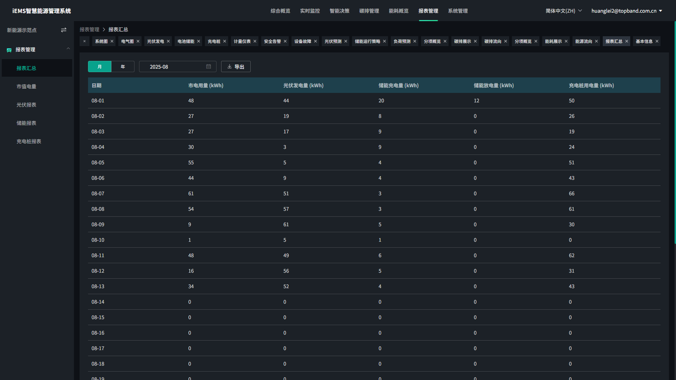Open 碳排管理 in top navigation
Viewport: 676px width, 380px height.
[x=369, y=11]
